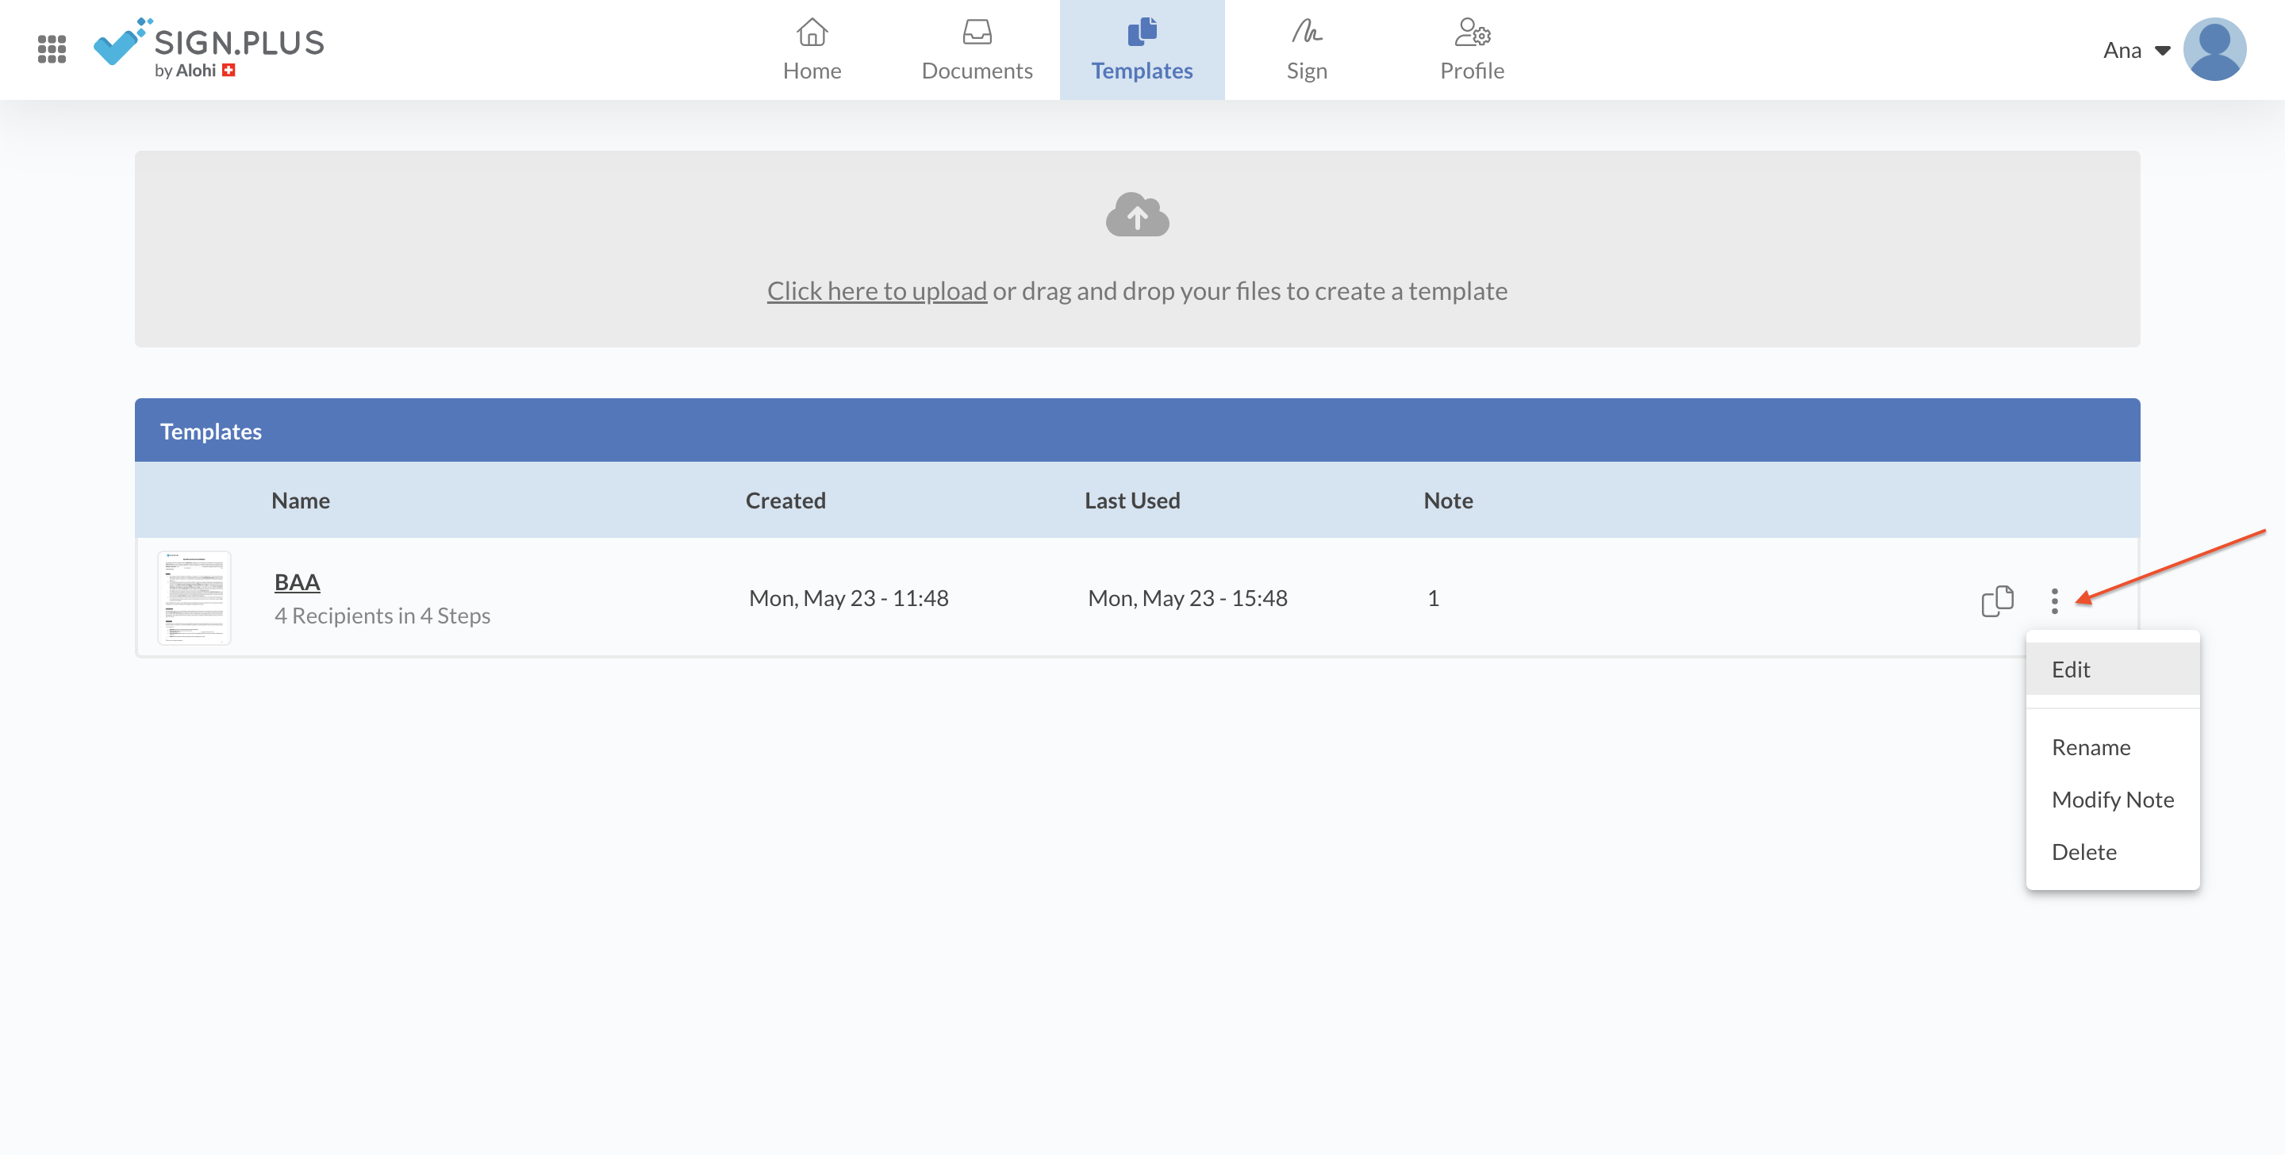This screenshot has width=2285, height=1155.
Task: Click the cloud upload icon
Action: [x=1137, y=216]
